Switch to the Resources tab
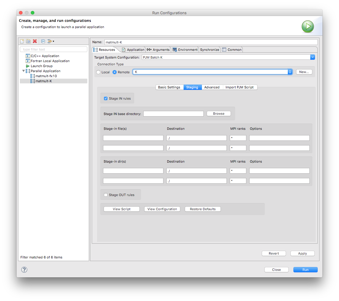339x301 pixels. point(105,50)
